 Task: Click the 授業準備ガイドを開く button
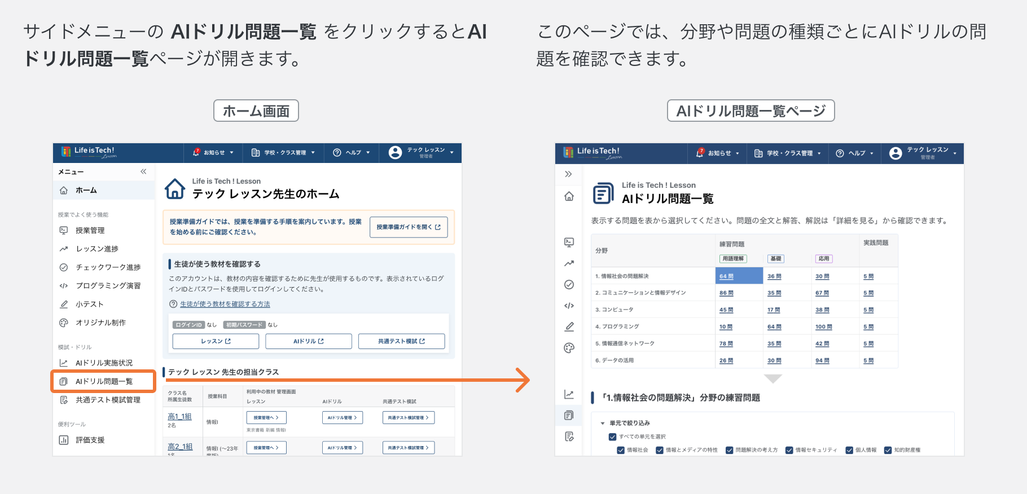[409, 227]
